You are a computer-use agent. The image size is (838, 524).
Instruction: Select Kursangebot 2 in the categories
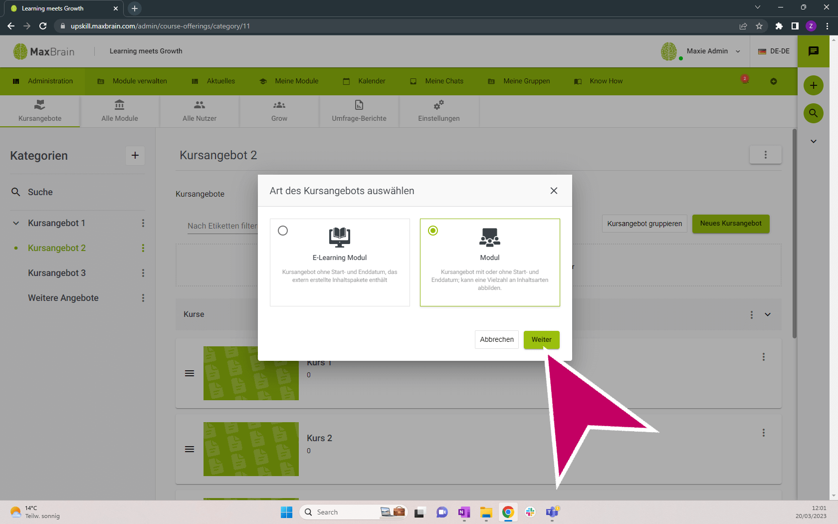coord(57,248)
